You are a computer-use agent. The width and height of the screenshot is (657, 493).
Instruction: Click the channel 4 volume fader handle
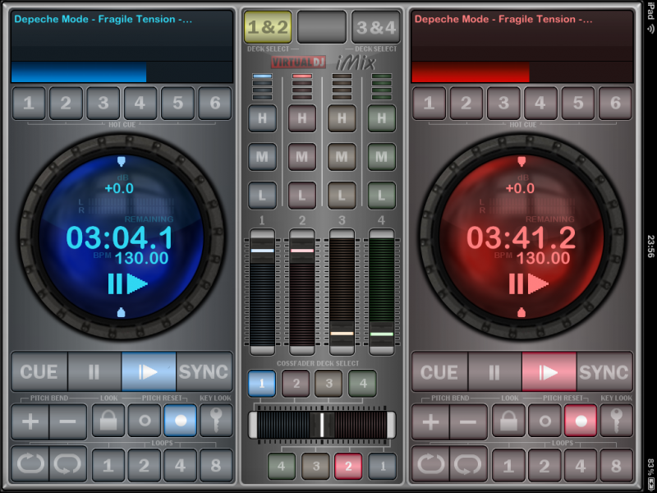click(382, 334)
